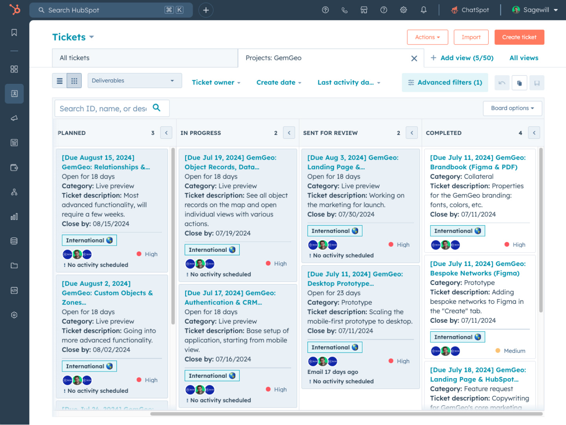Open the Commerce wallet sidebar icon
The height and width of the screenshot is (425, 566).
coord(14,168)
